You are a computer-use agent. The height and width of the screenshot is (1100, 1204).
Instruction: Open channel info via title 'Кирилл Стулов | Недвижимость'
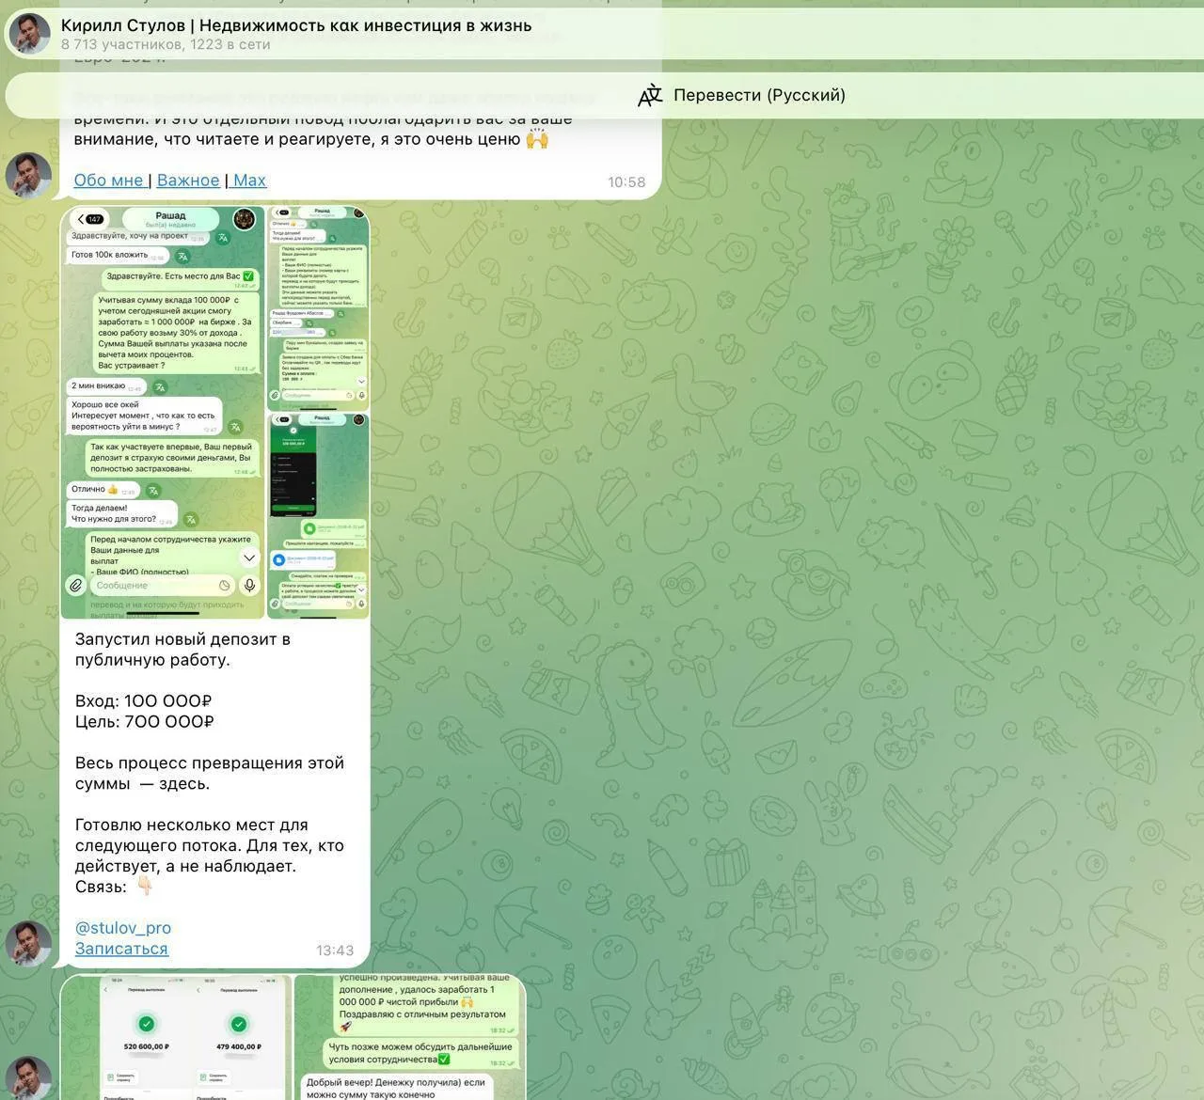coord(295,25)
